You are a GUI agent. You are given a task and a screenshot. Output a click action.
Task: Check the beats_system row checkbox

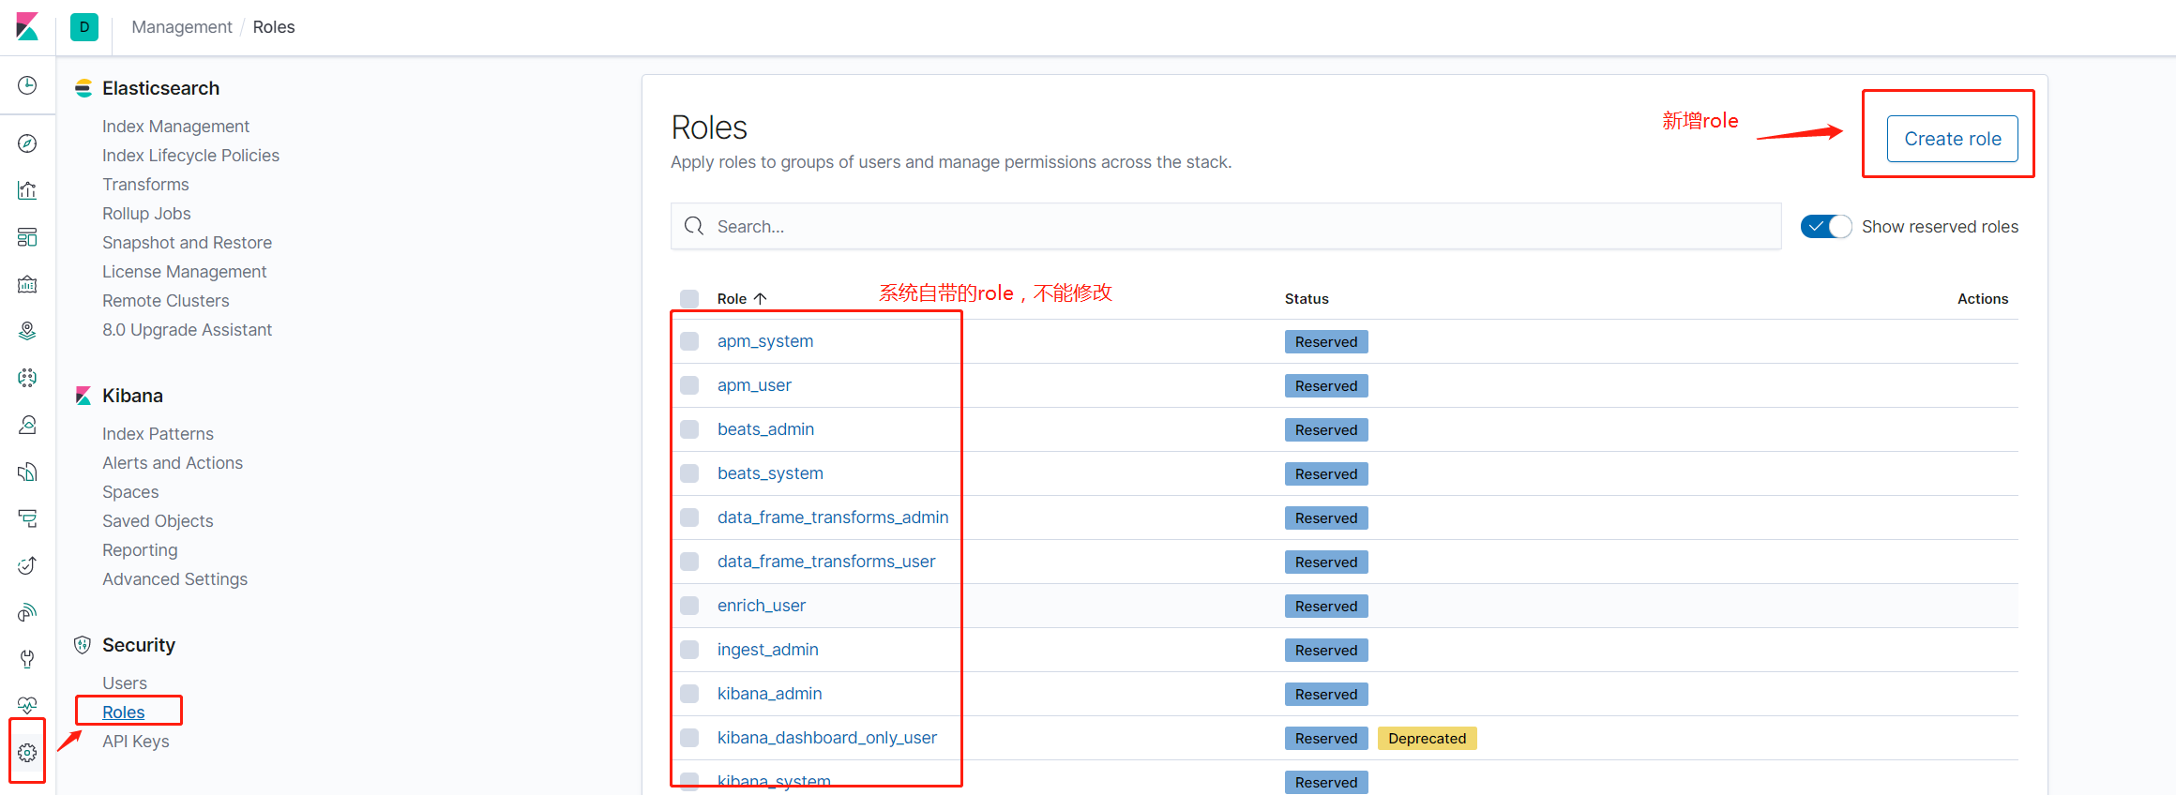[689, 473]
